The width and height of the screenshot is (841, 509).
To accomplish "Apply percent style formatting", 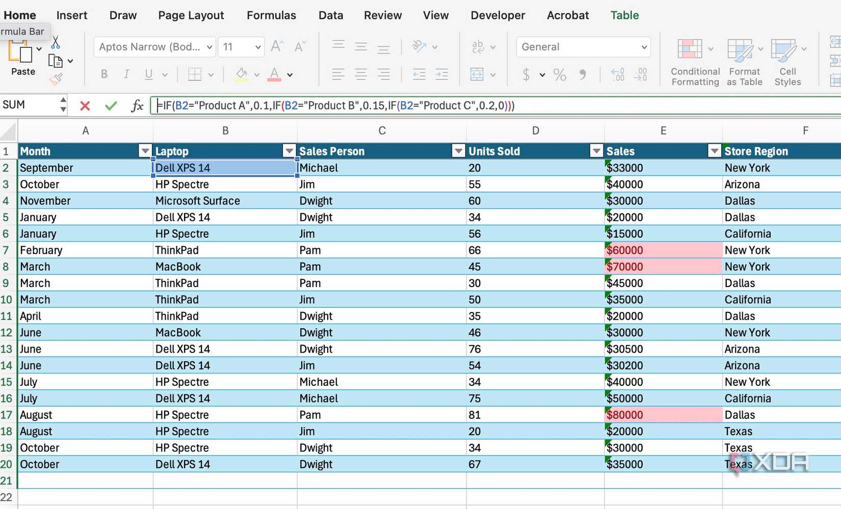I will coord(560,75).
